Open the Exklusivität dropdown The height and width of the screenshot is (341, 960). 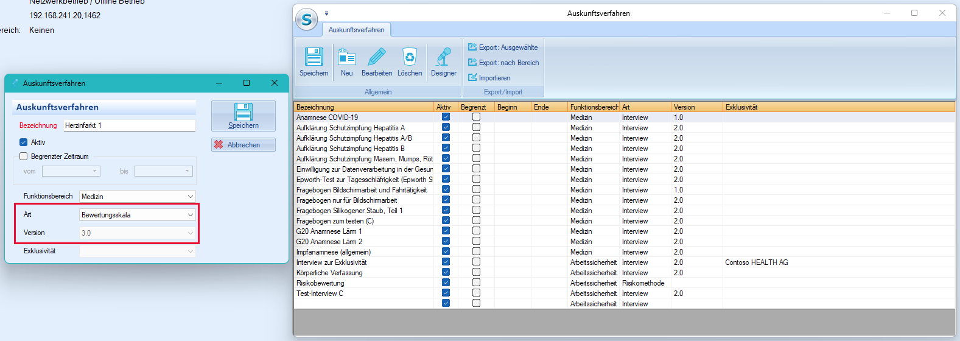[x=190, y=251]
